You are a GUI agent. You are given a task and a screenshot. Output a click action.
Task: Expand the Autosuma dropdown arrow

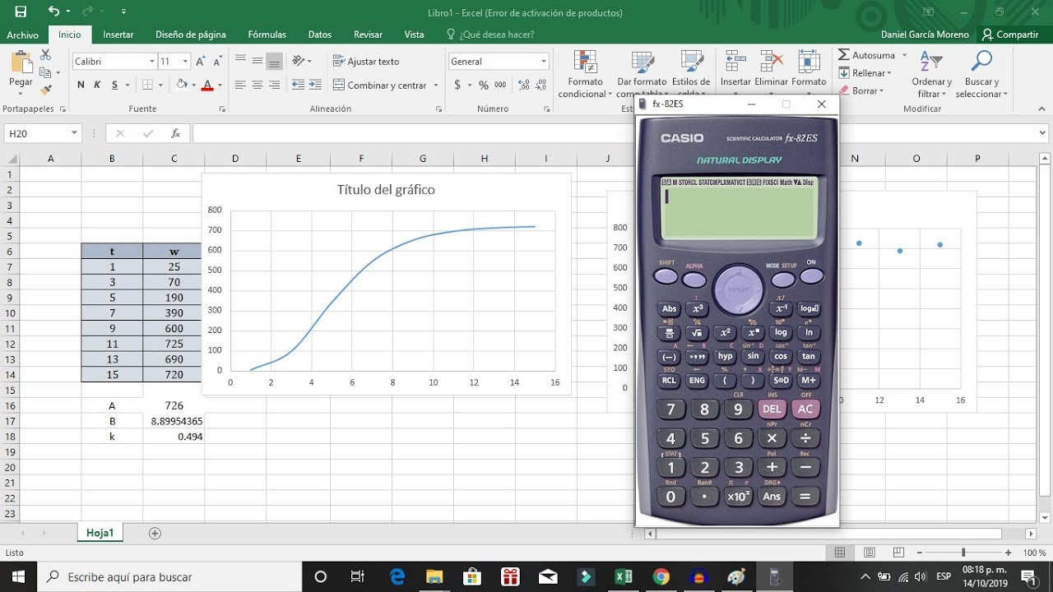(x=904, y=55)
